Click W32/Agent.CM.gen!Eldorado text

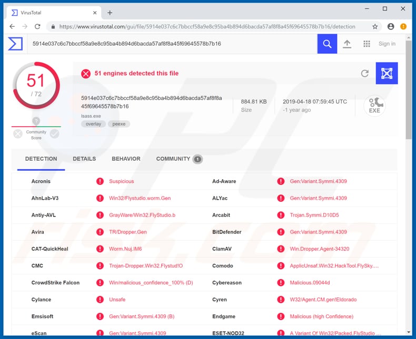323,300
